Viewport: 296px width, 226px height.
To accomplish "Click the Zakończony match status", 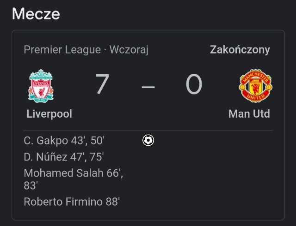I will point(240,50).
